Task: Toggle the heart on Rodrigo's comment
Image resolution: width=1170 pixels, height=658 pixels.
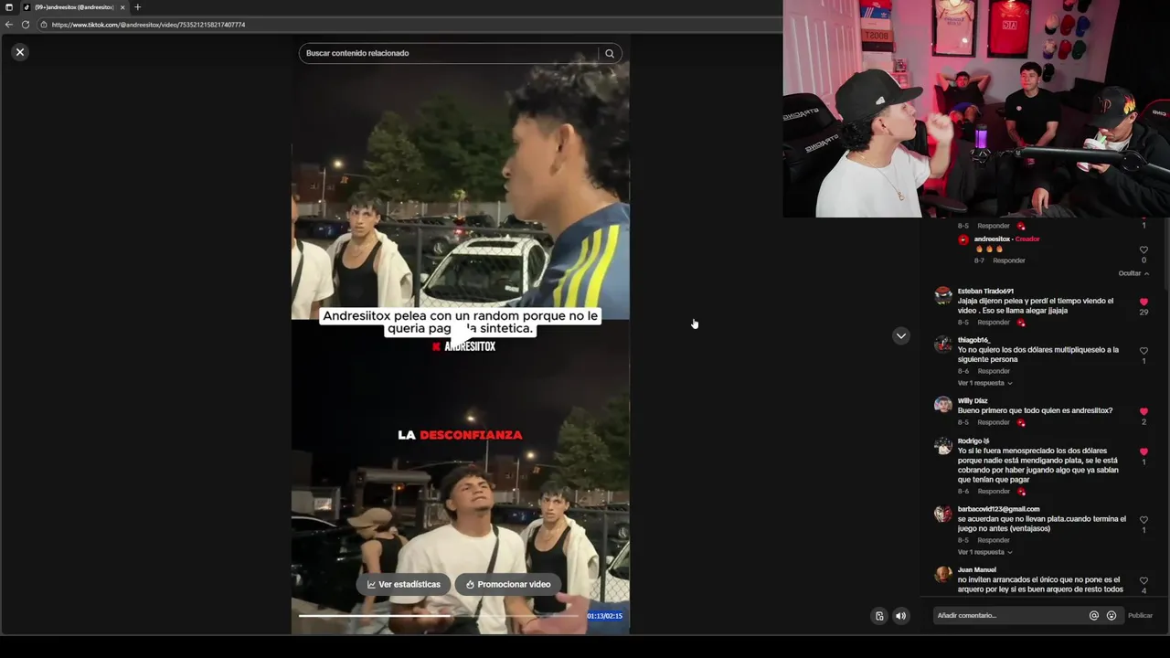Action: (1143, 451)
